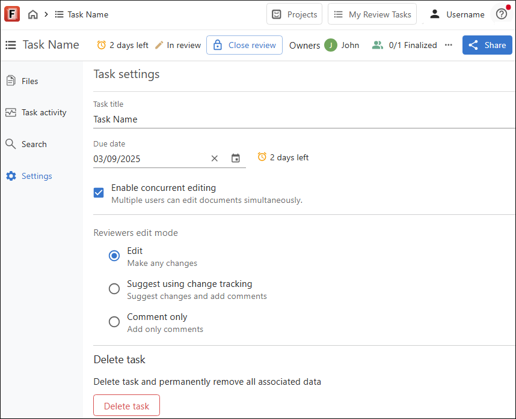Click the hamburger menu beside Task Name
This screenshot has width=516, height=419.
[x=11, y=45]
